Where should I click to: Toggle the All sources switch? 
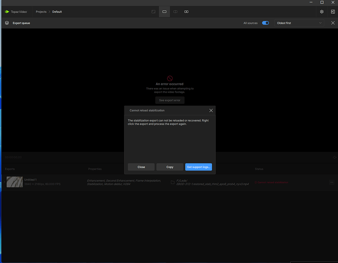(265, 23)
